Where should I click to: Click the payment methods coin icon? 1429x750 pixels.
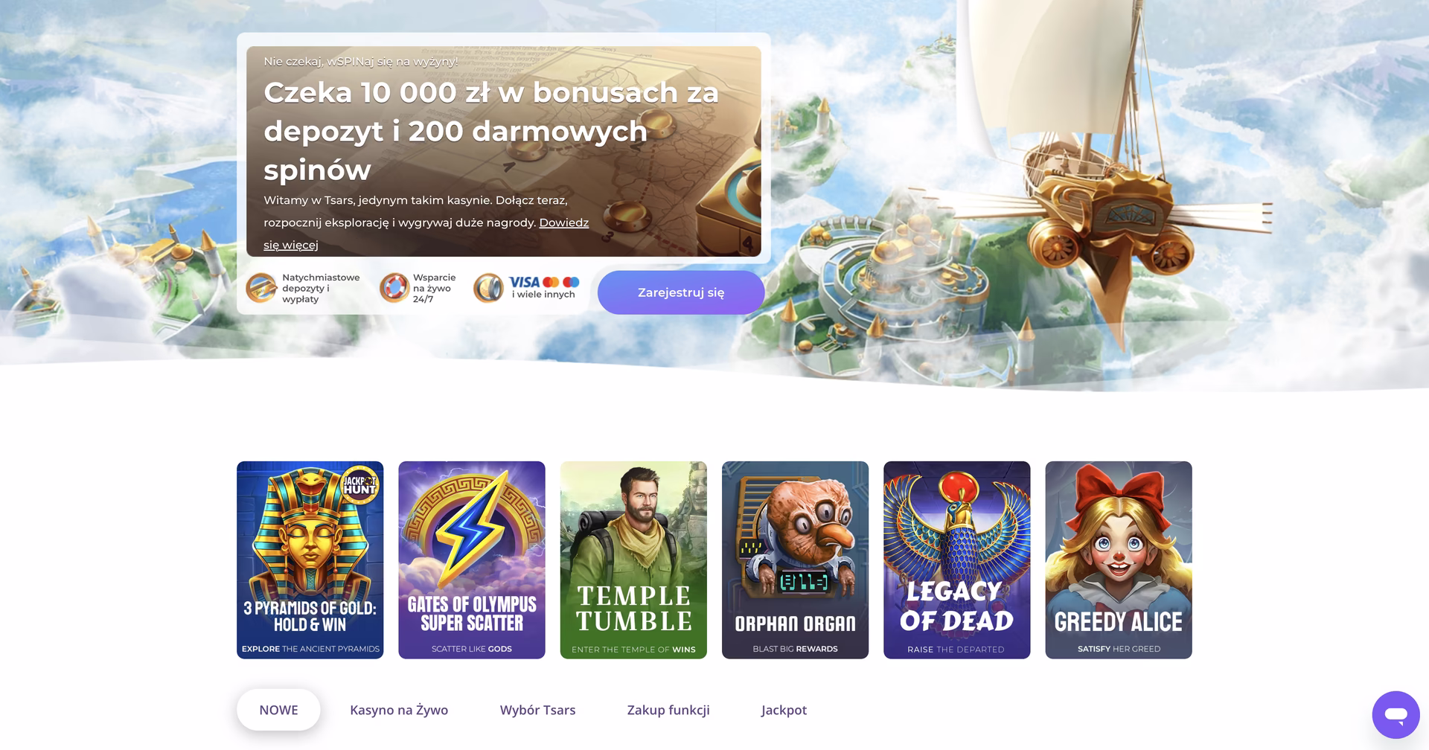[x=488, y=288]
